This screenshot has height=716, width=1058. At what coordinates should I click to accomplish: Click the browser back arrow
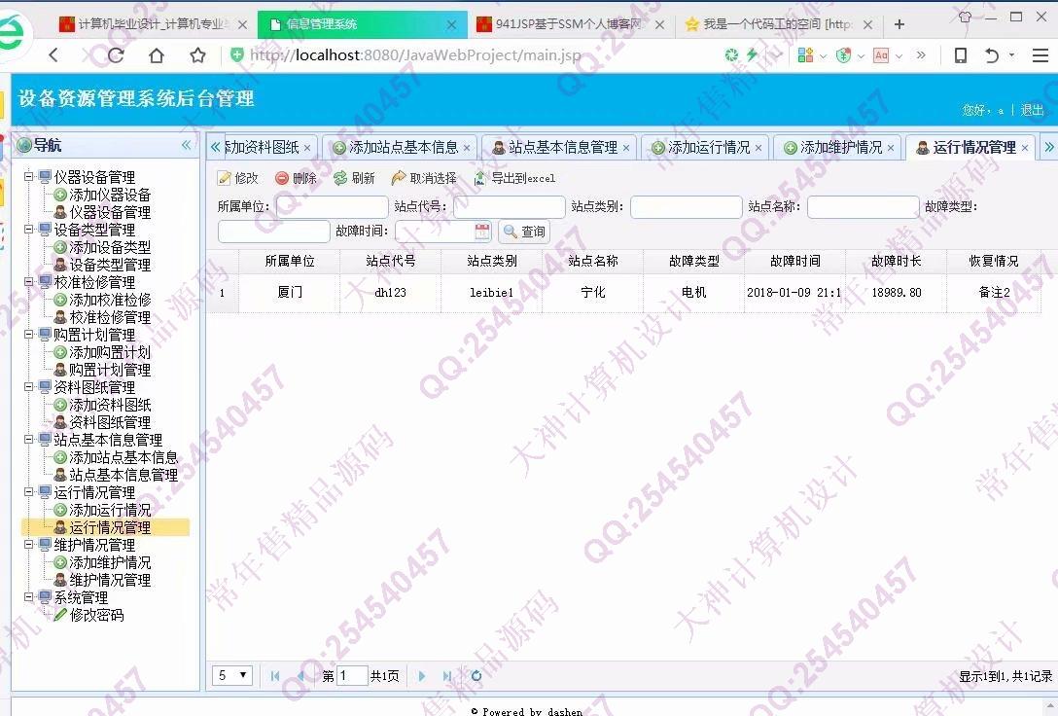pyautogui.click(x=54, y=55)
